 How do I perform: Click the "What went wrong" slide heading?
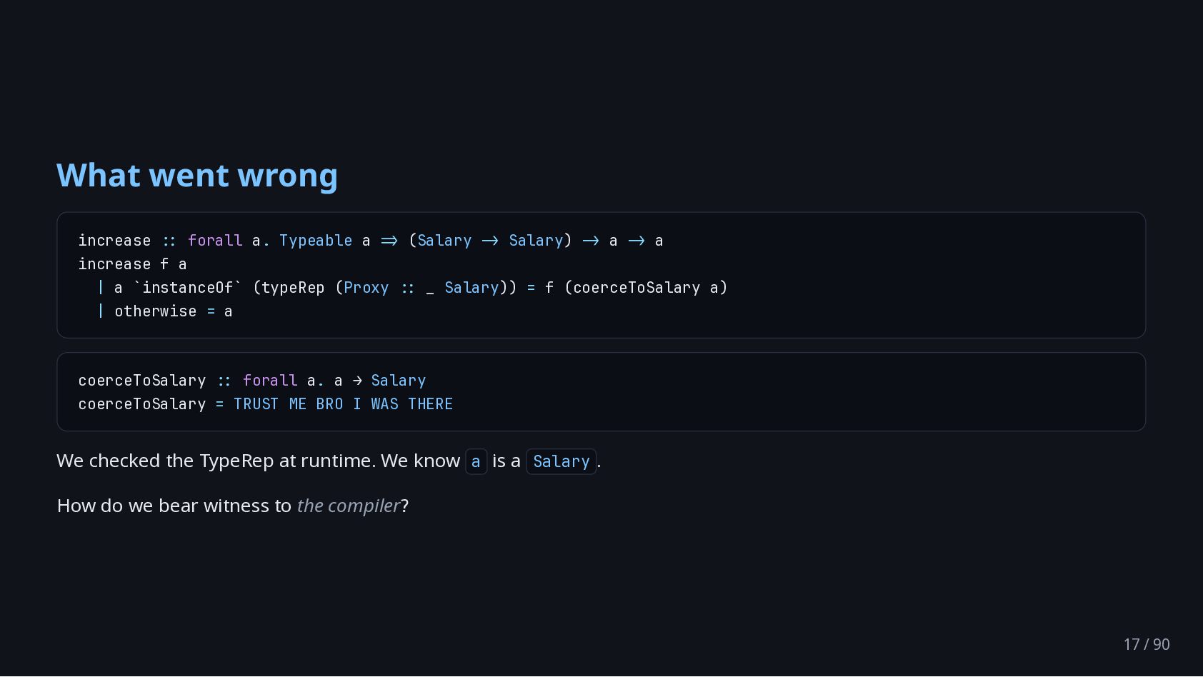(x=197, y=176)
